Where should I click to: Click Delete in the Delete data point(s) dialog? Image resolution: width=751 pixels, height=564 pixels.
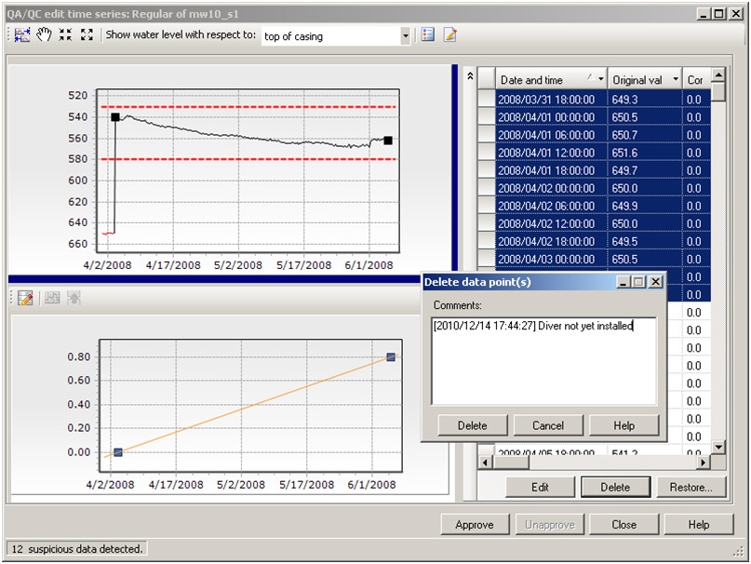[472, 425]
